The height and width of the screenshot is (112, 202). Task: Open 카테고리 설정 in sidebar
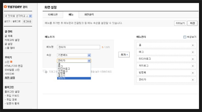12,40
